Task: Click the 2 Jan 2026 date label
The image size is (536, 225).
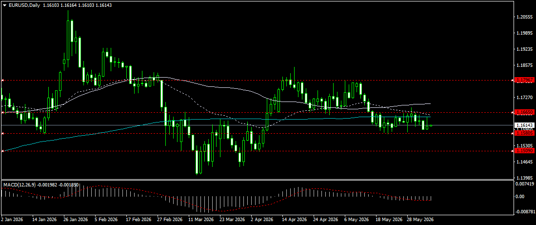Action: (x=12, y=220)
